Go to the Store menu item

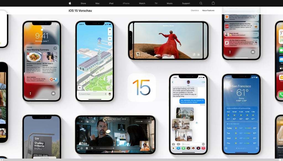[x=83, y=3]
